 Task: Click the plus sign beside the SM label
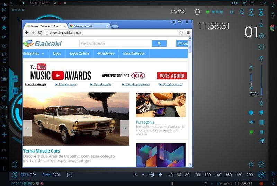point(212,184)
